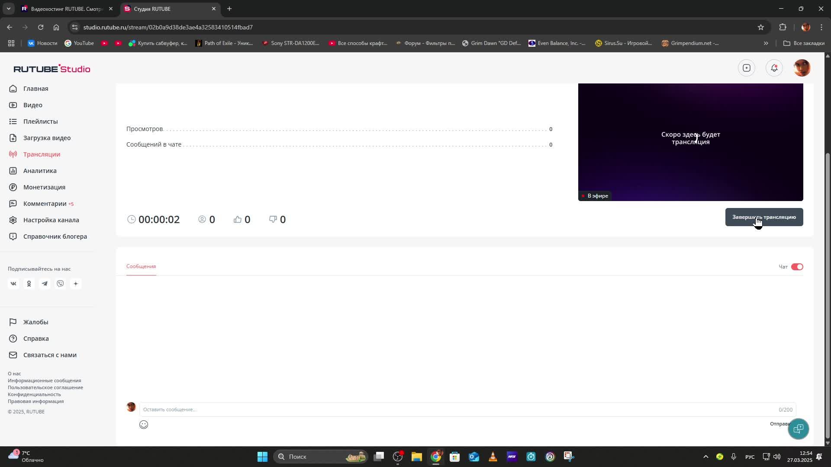Click the notifications bell icon

pyautogui.click(x=774, y=68)
